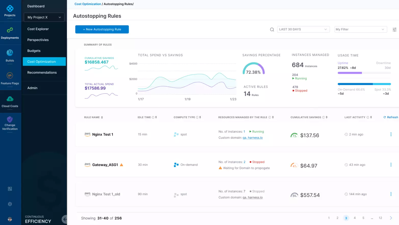This screenshot has height=225, width=399.
Task: Sort by Idle Time column arrows
Action: coord(156,117)
